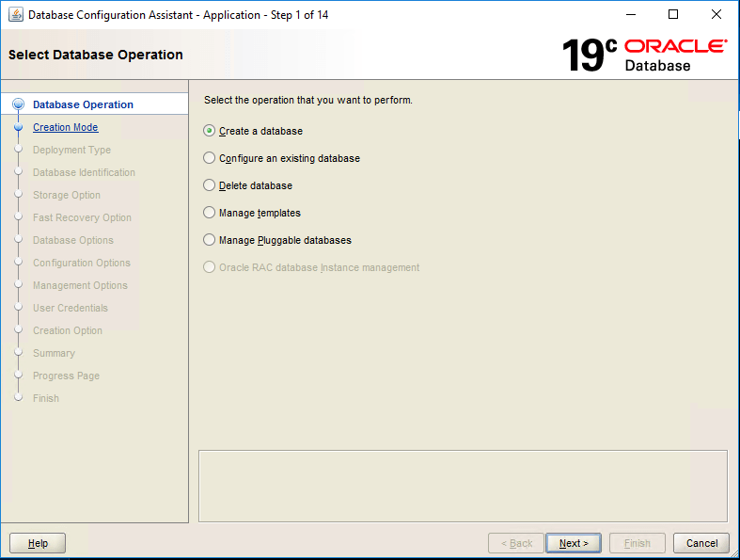This screenshot has width=740, height=560.
Task: Click the Storage Option step
Action: 67,195
